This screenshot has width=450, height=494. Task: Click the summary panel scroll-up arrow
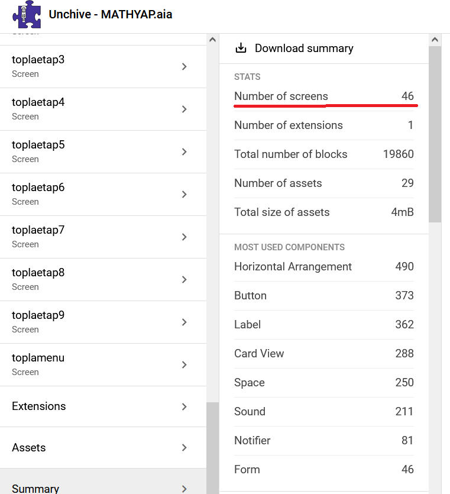(x=435, y=40)
